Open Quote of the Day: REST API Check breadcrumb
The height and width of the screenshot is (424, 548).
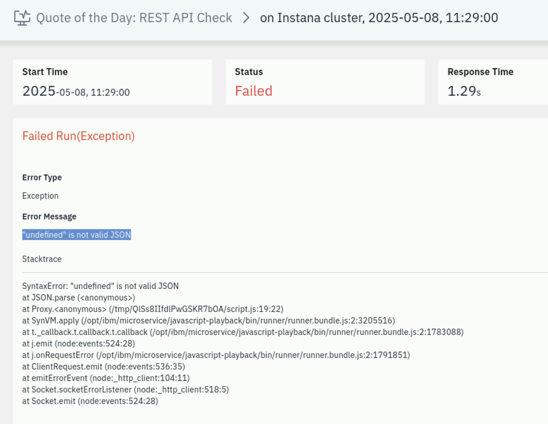click(134, 18)
